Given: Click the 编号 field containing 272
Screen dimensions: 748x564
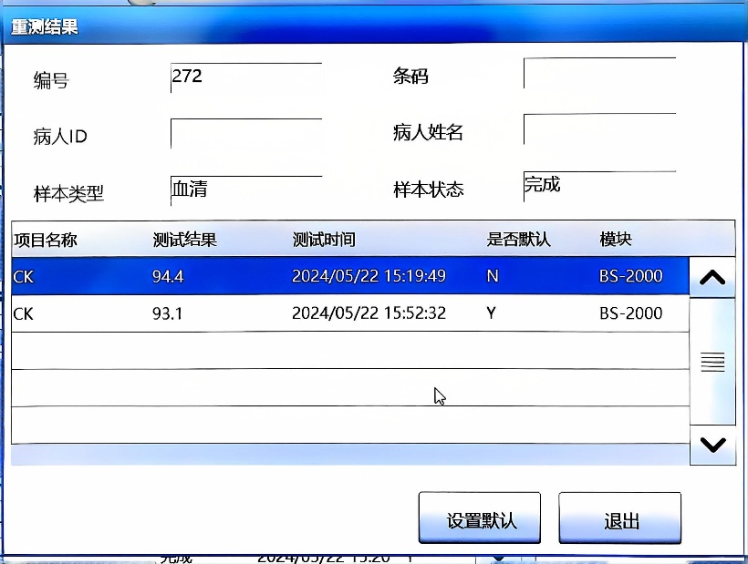Looking at the screenshot, I should pos(246,77).
